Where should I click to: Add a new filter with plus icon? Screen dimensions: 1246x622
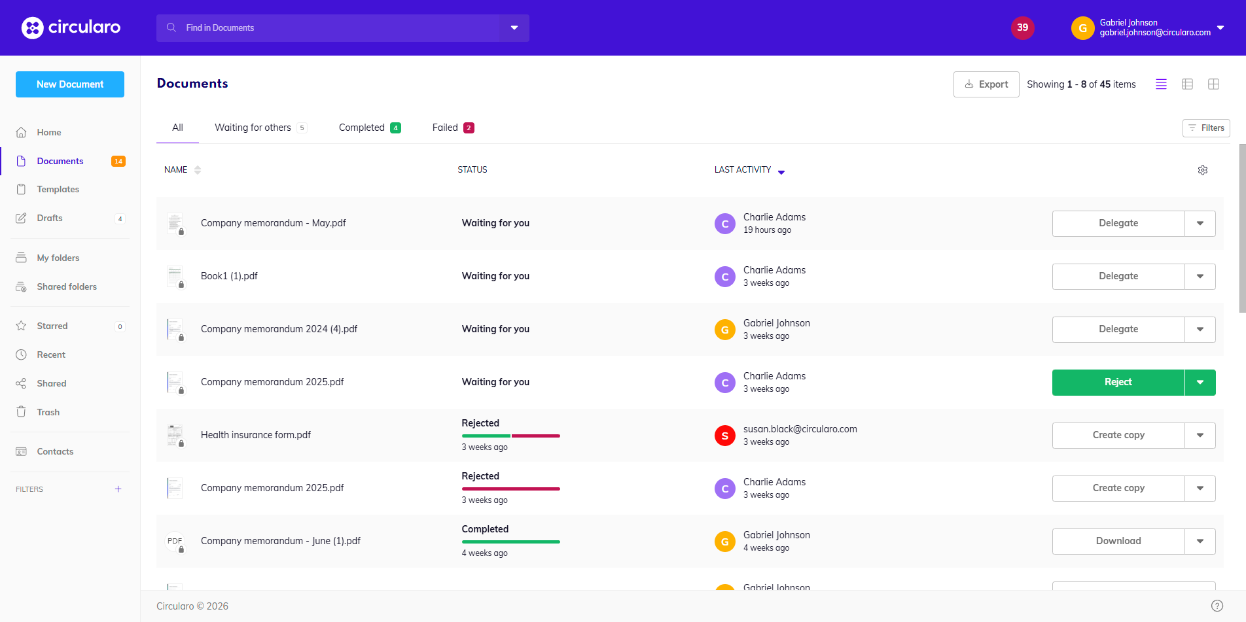[118, 489]
